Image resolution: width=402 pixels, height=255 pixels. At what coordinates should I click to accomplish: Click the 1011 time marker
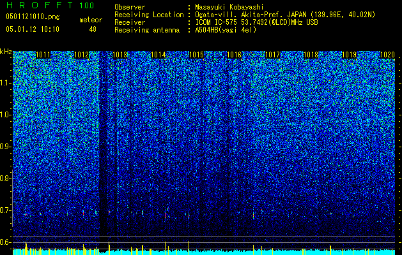click(x=43, y=55)
